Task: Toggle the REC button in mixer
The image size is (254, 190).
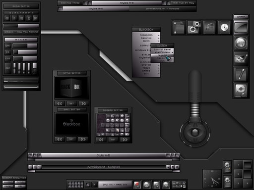Action: tap(8, 68)
